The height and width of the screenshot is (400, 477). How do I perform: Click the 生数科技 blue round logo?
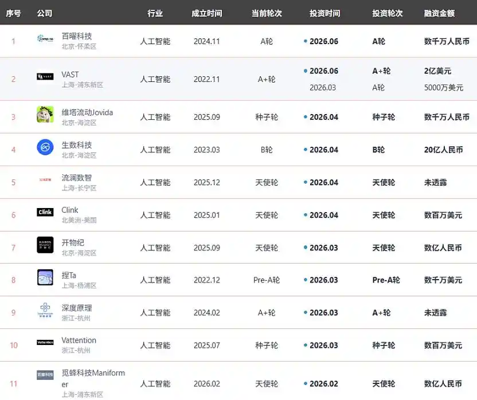(x=45, y=147)
